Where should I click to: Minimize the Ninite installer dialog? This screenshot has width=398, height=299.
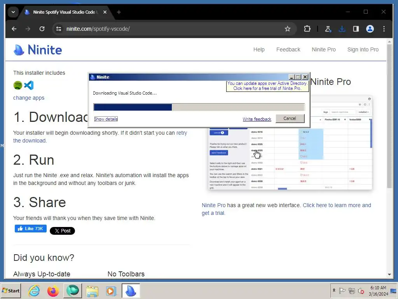[292, 77]
